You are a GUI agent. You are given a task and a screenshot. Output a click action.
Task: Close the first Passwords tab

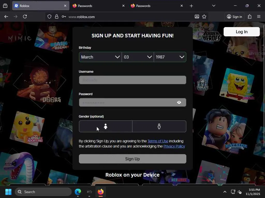pyautogui.click(x=123, y=6)
